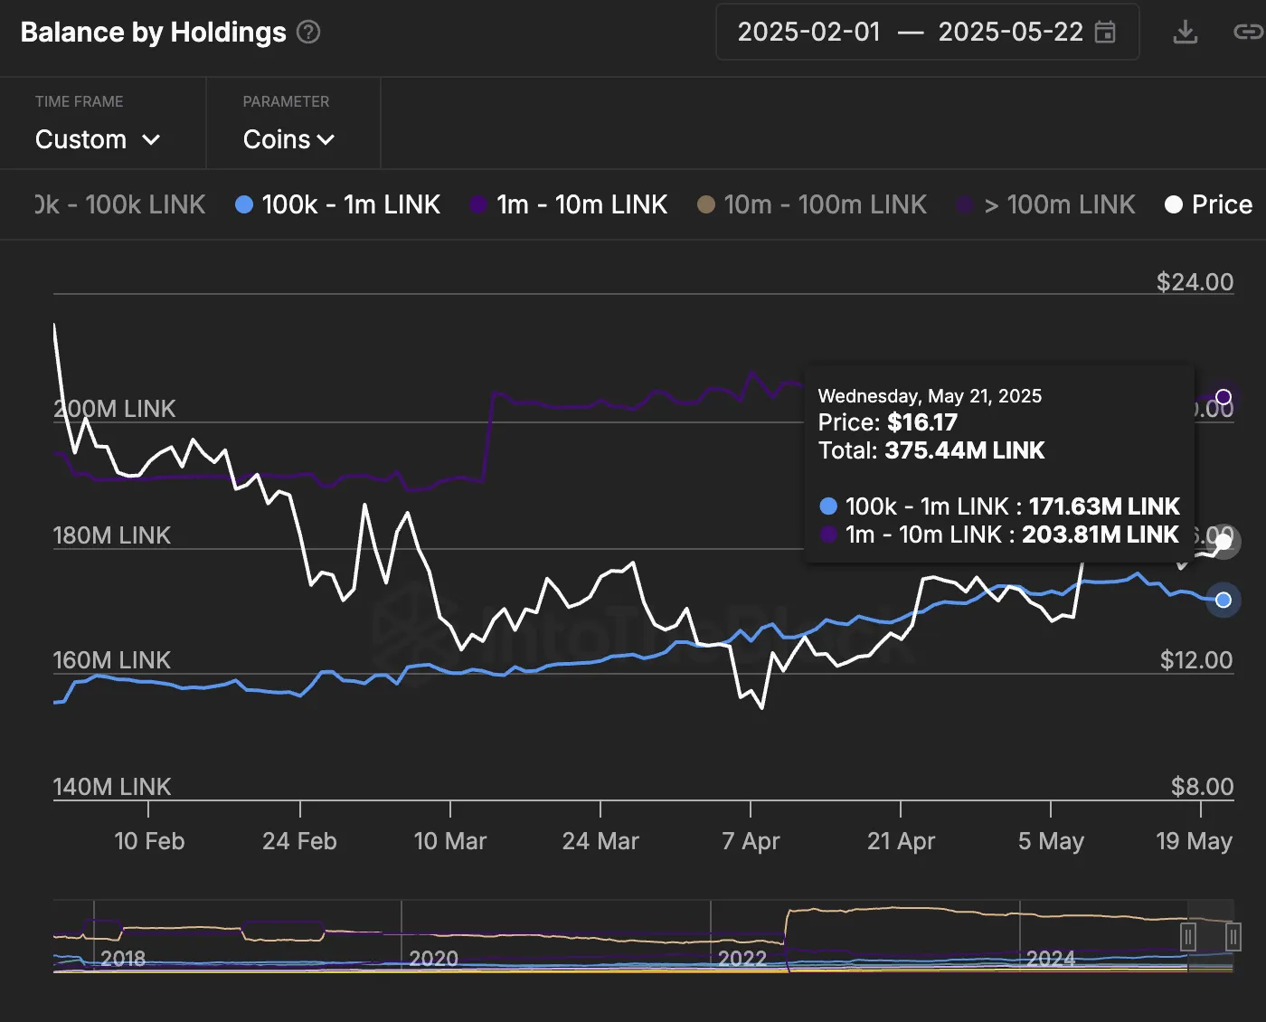Image resolution: width=1266 pixels, height=1022 pixels.
Task: Open the calendar date picker icon
Action: coord(1105,33)
